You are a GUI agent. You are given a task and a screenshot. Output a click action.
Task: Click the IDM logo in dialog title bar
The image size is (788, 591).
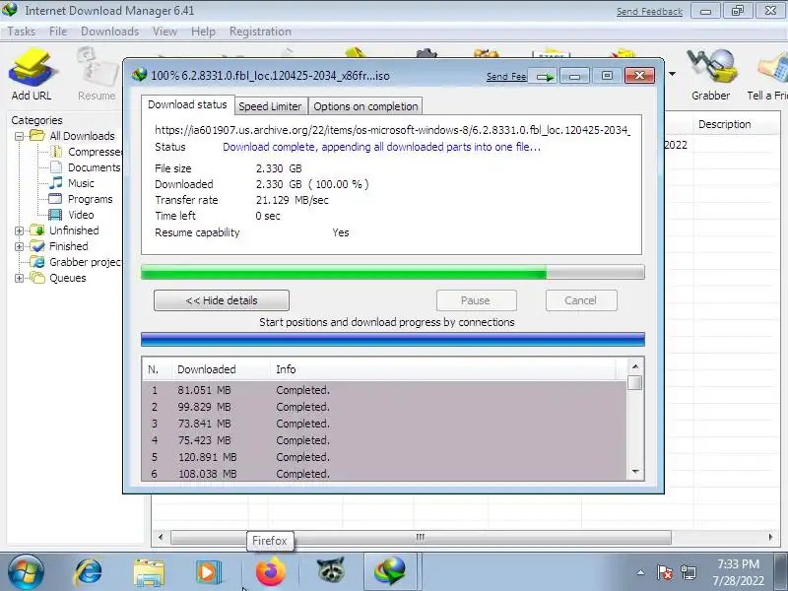139,76
